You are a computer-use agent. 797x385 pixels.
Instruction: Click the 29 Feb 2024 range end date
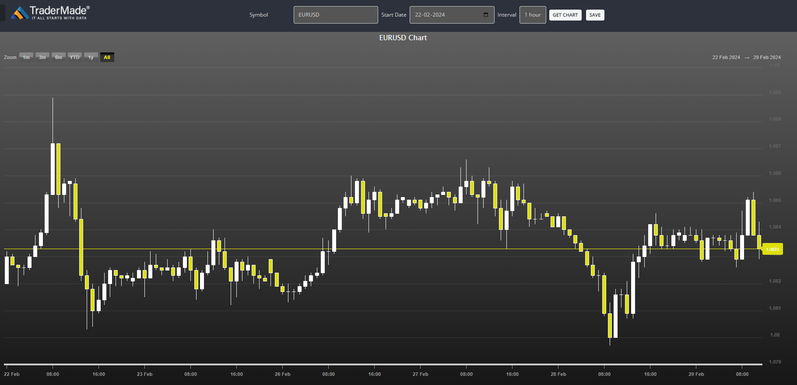point(767,57)
